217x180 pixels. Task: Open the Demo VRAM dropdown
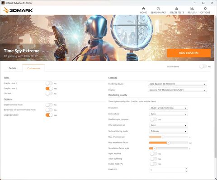coord(169,114)
